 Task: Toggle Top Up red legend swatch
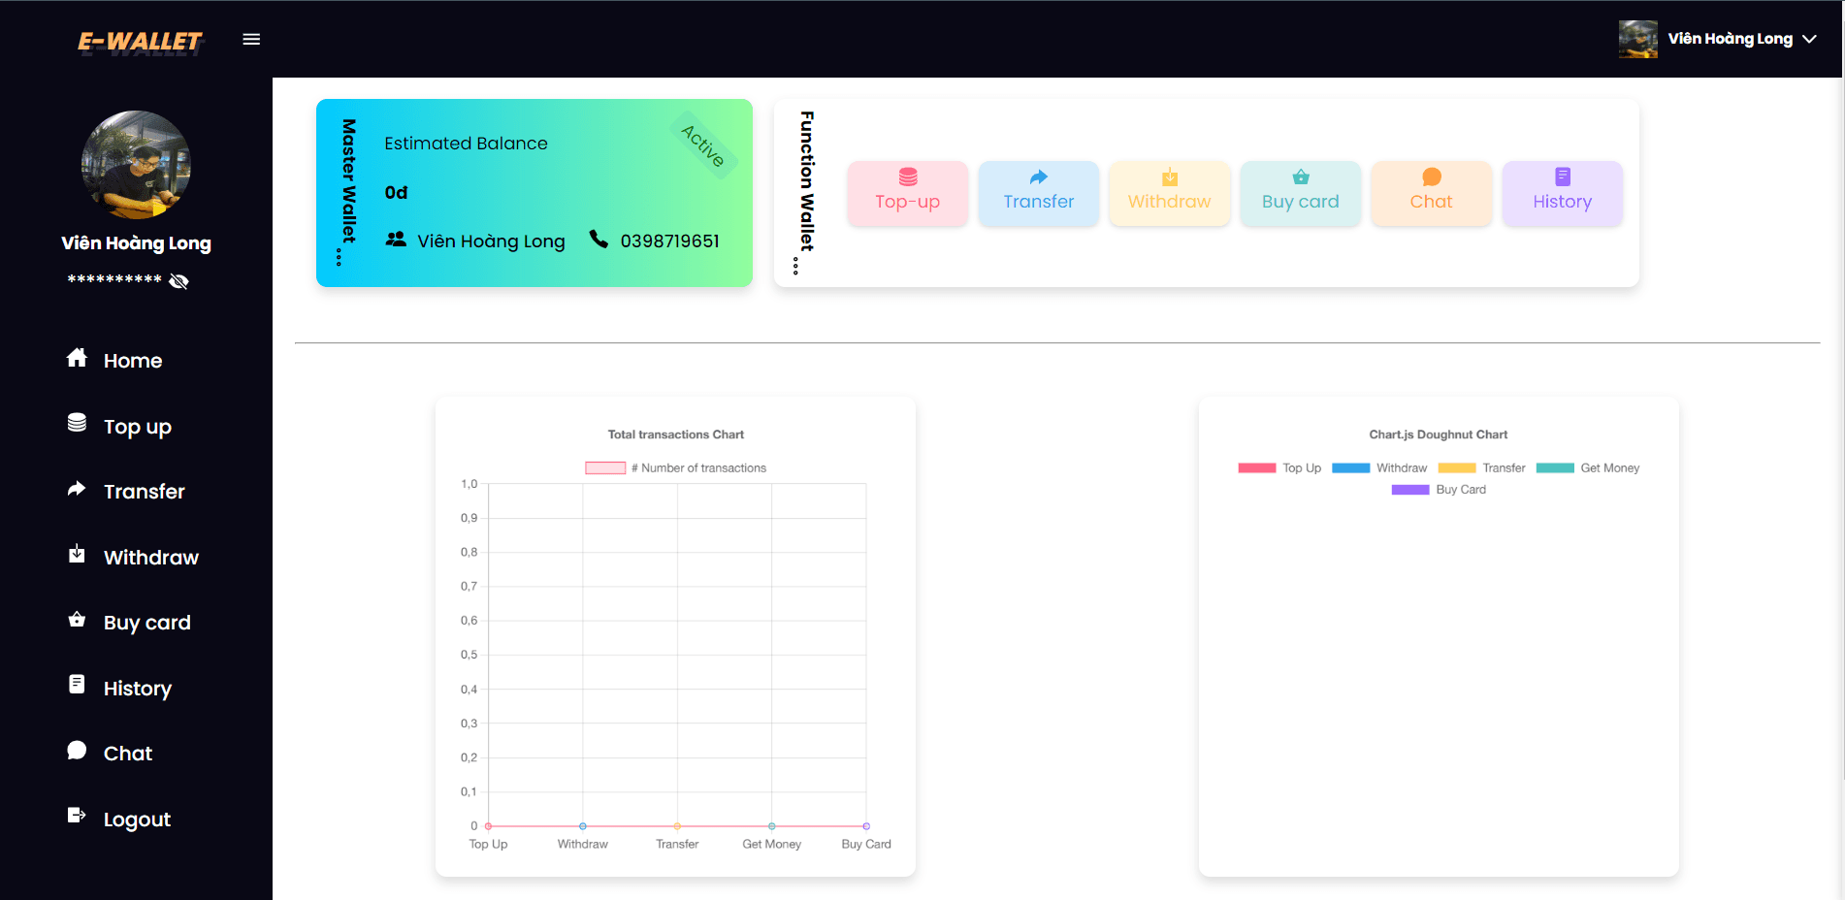click(1257, 467)
